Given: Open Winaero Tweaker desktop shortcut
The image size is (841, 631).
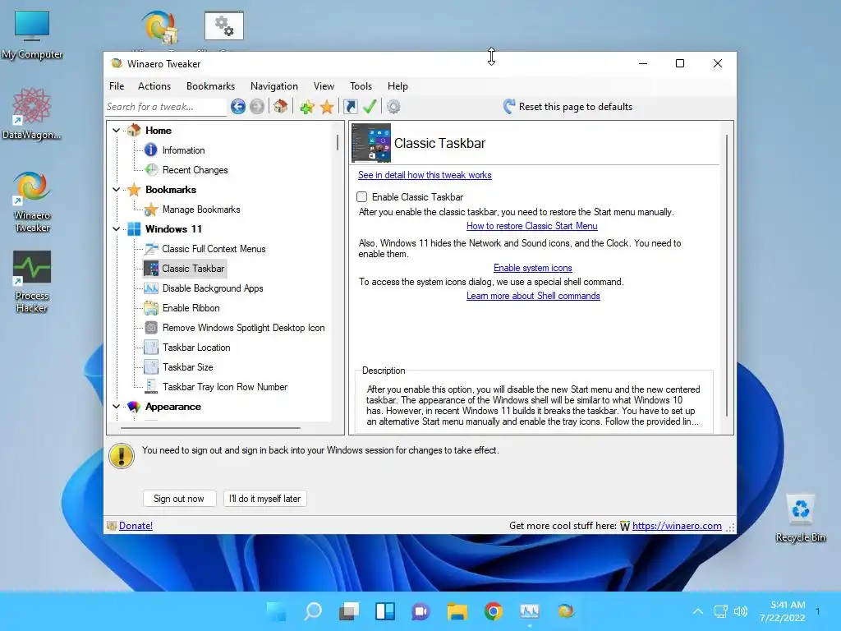Looking at the screenshot, I should [x=32, y=201].
